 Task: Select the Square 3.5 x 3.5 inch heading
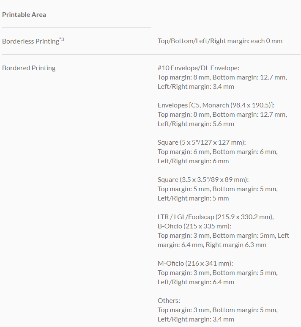pyautogui.click(x=203, y=179)
